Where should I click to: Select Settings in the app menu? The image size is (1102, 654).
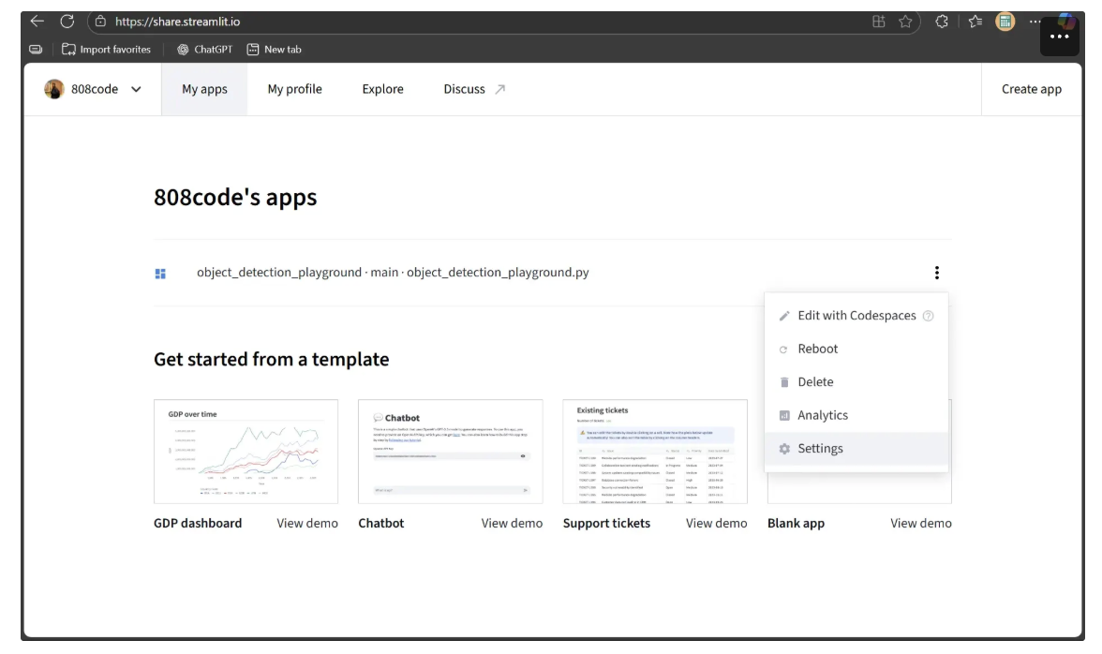pyautogui.click(x=856, y=448)
